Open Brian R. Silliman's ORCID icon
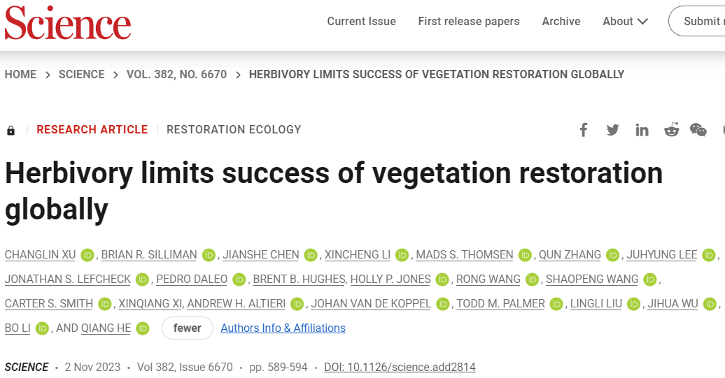The image size is (725, 378). [209, 255]
